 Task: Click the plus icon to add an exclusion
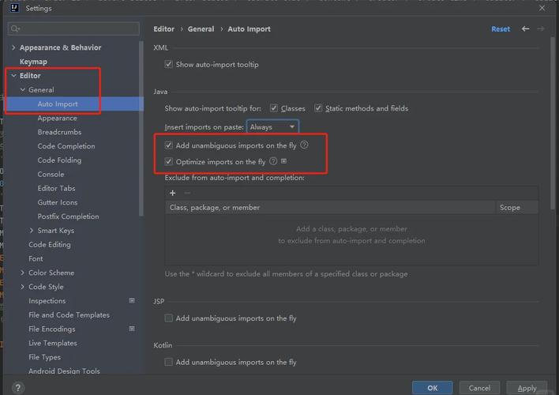pyautogui.click(x=173, y=193)
